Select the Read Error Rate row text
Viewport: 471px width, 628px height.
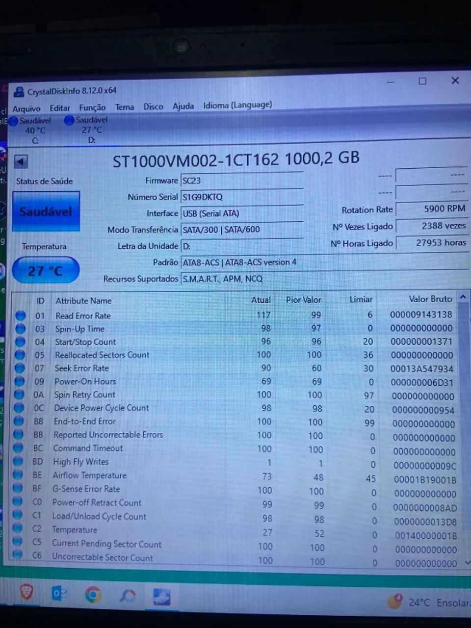pos(83,316)
